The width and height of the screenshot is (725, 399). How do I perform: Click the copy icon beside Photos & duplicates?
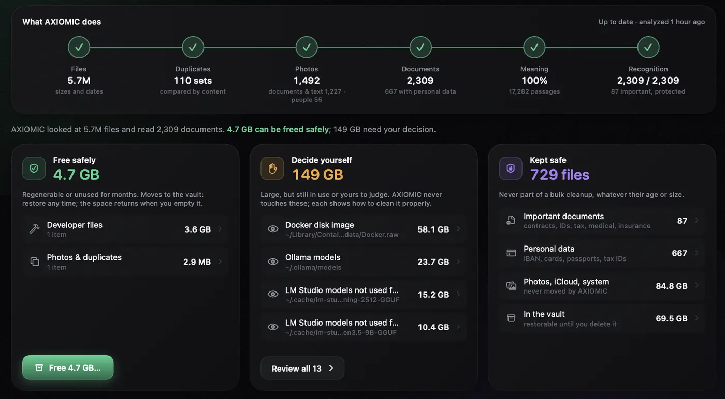click(x=35, y=262)
